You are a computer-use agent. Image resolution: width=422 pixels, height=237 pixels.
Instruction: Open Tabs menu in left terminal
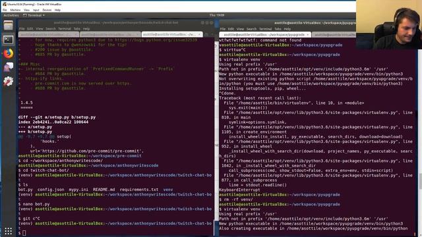click(x=77, y=29)
